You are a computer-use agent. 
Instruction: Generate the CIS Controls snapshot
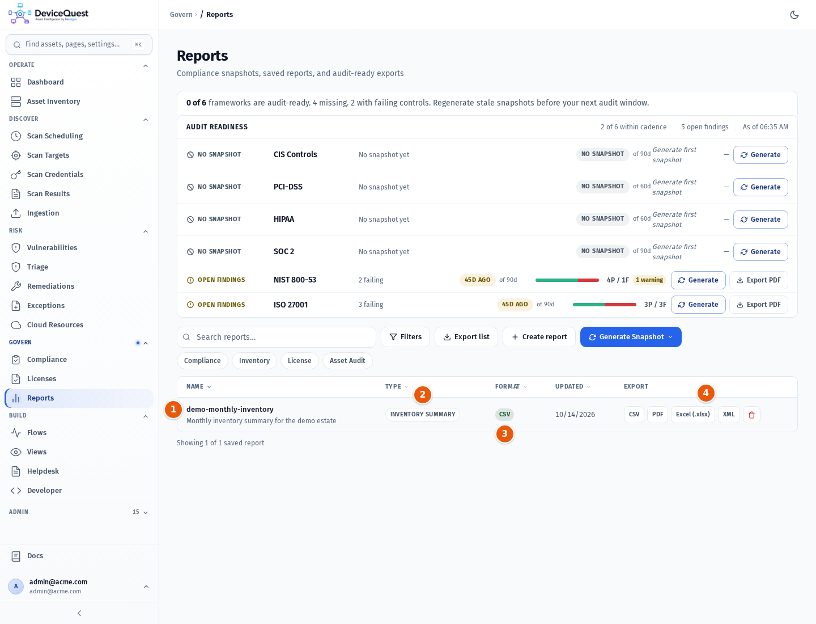[760, 155]
